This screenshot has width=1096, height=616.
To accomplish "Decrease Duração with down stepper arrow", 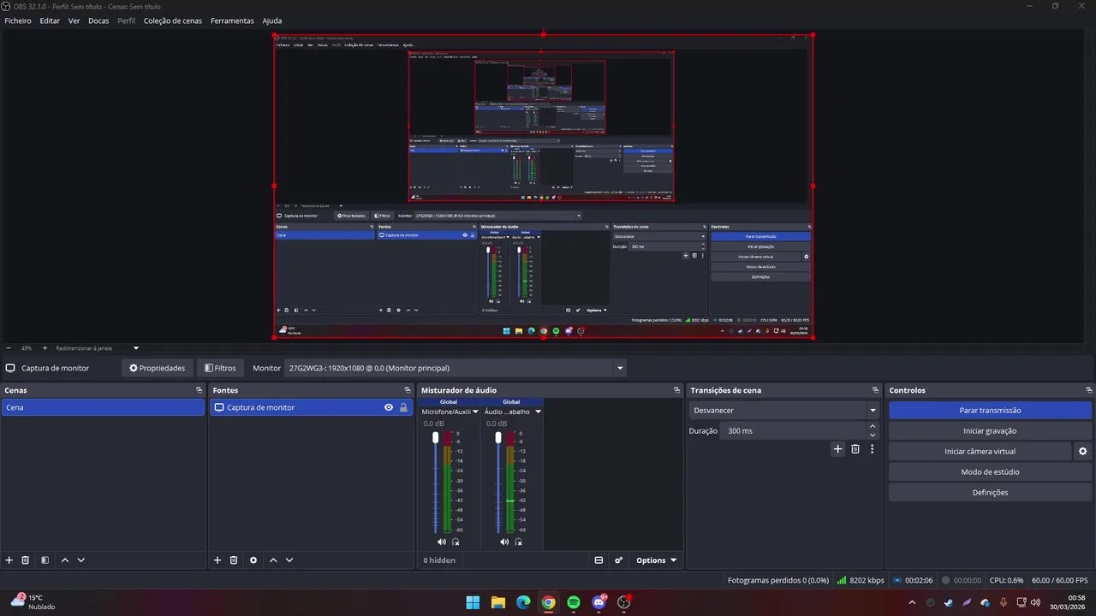I will tap(873, 435).
